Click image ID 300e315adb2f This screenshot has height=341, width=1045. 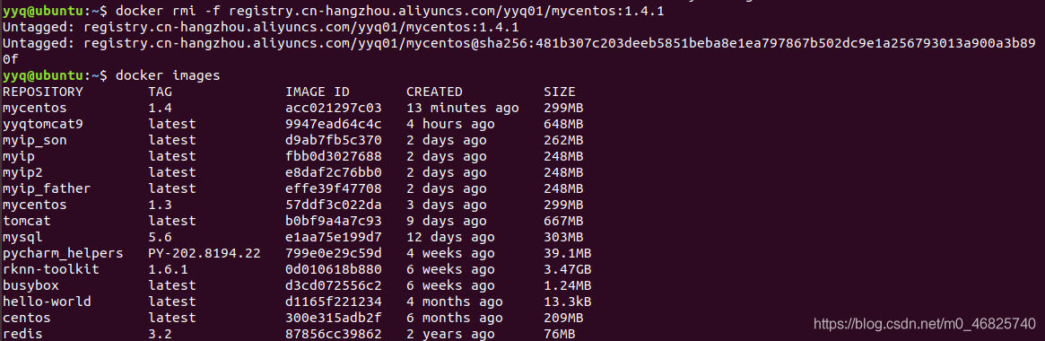333,317
